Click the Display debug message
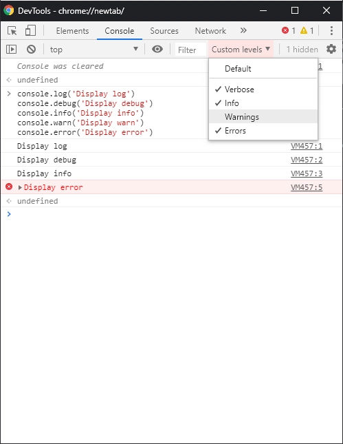 pos(47,160)
